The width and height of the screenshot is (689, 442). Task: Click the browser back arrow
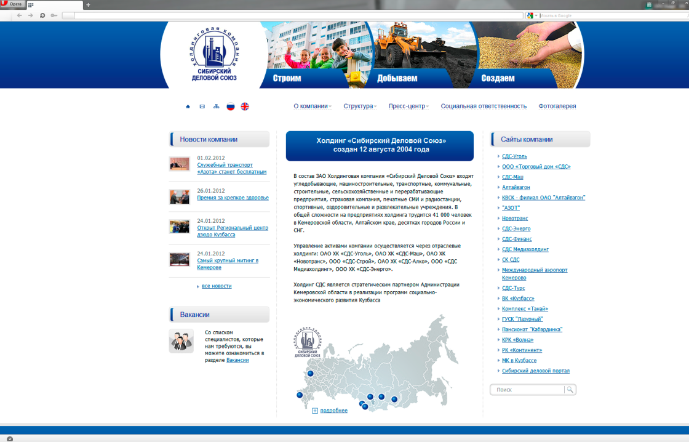[x=19, y=15]
